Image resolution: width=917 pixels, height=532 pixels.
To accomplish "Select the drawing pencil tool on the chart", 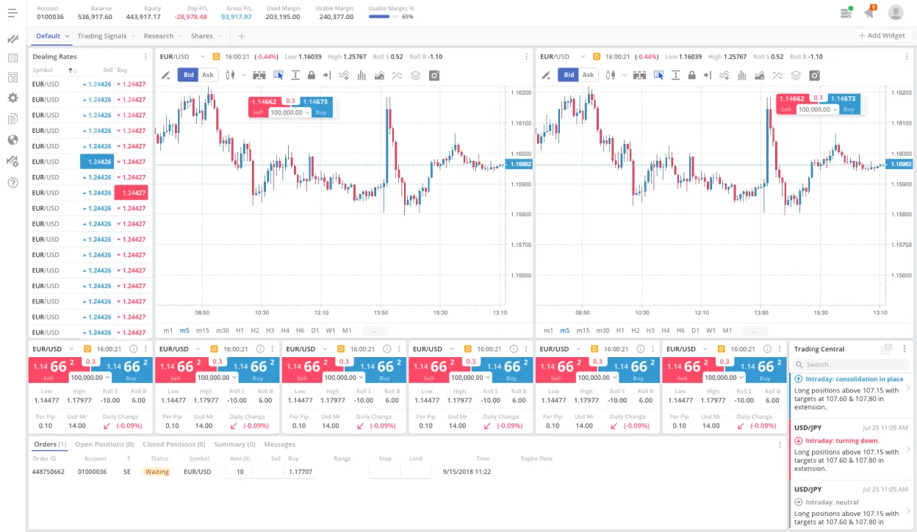I will point(165,74).
